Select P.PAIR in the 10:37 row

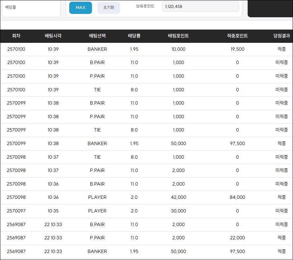click(x=97, y=170)
